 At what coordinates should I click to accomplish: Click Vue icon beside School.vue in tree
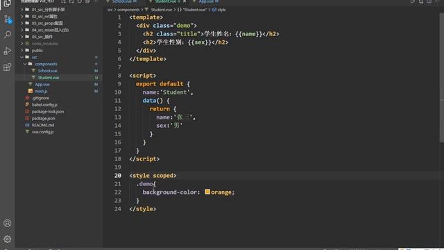(33, 71)
